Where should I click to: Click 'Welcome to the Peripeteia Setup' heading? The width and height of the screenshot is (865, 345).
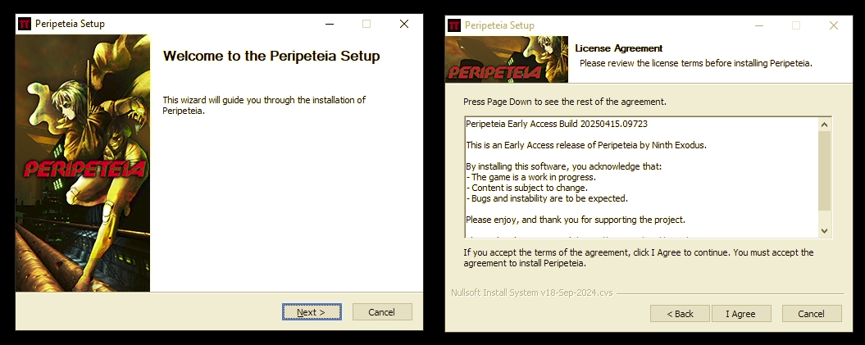tap(271, 56)
